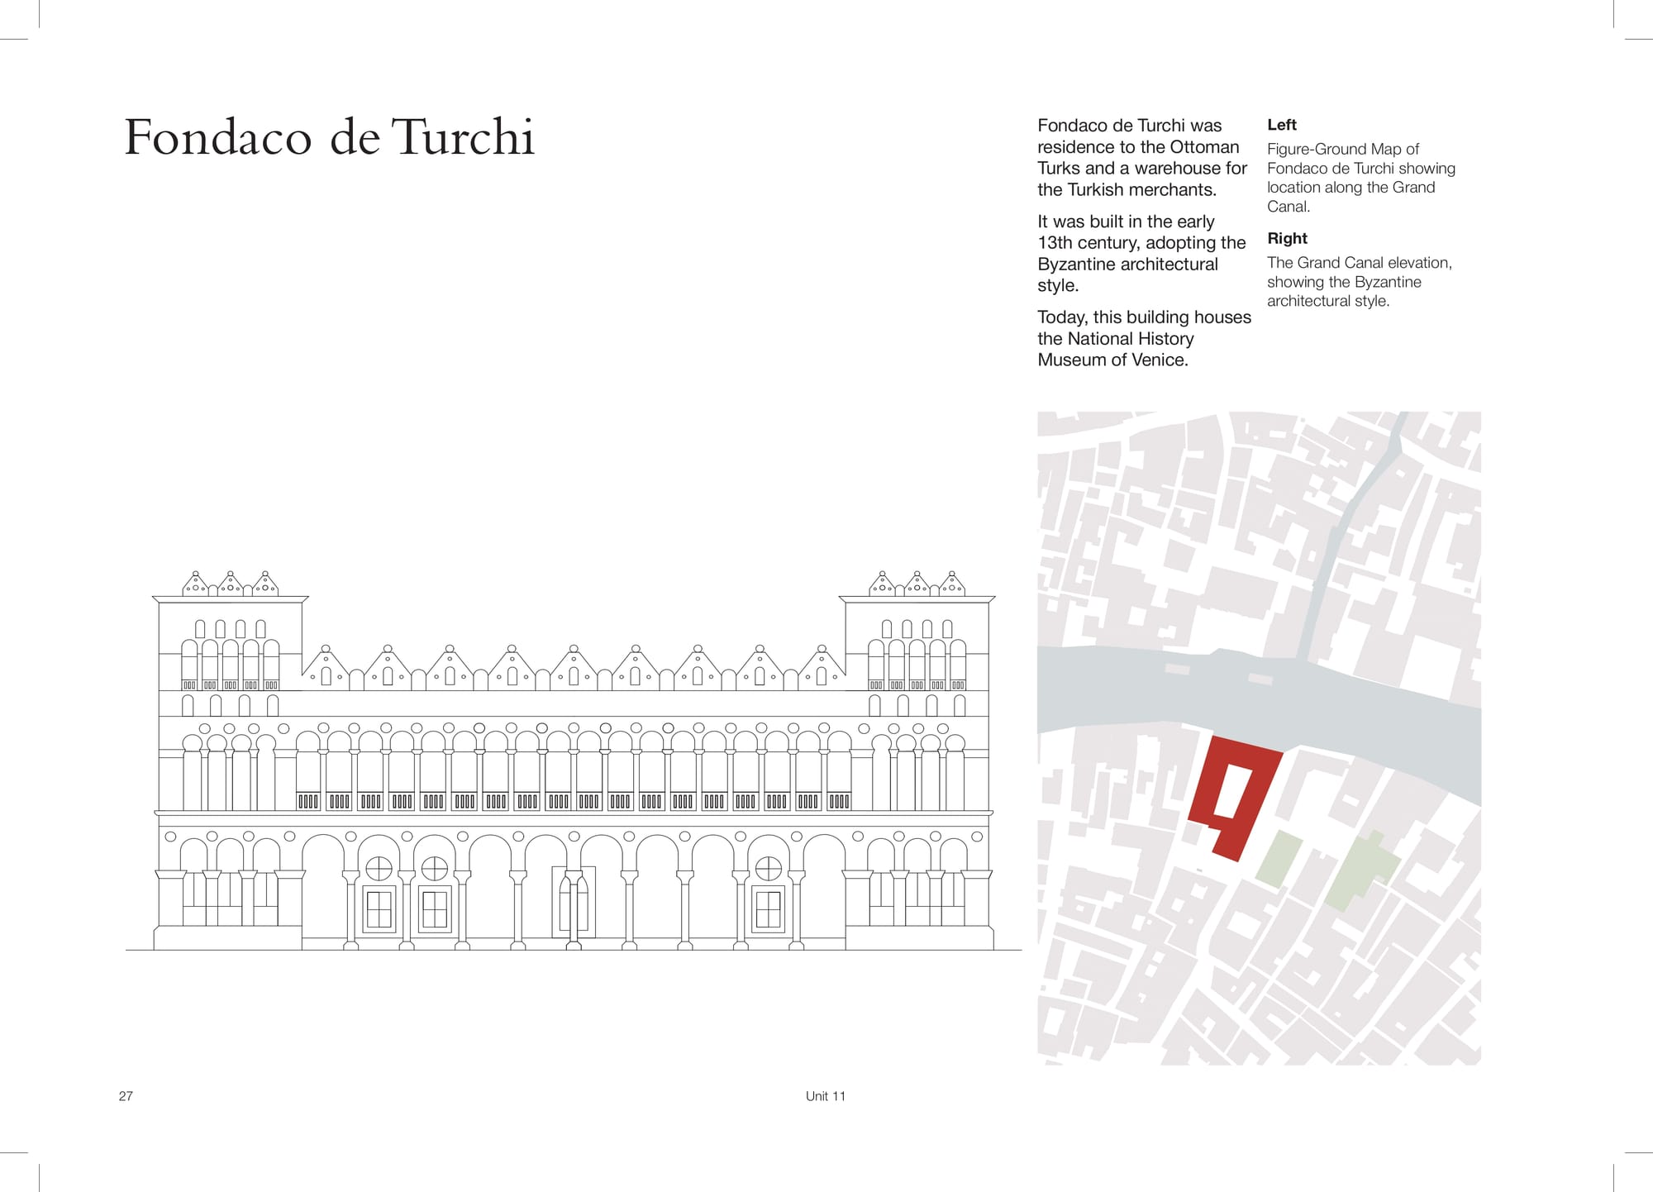Click the paragraph about the National History Museum

tap(1143, 338)
